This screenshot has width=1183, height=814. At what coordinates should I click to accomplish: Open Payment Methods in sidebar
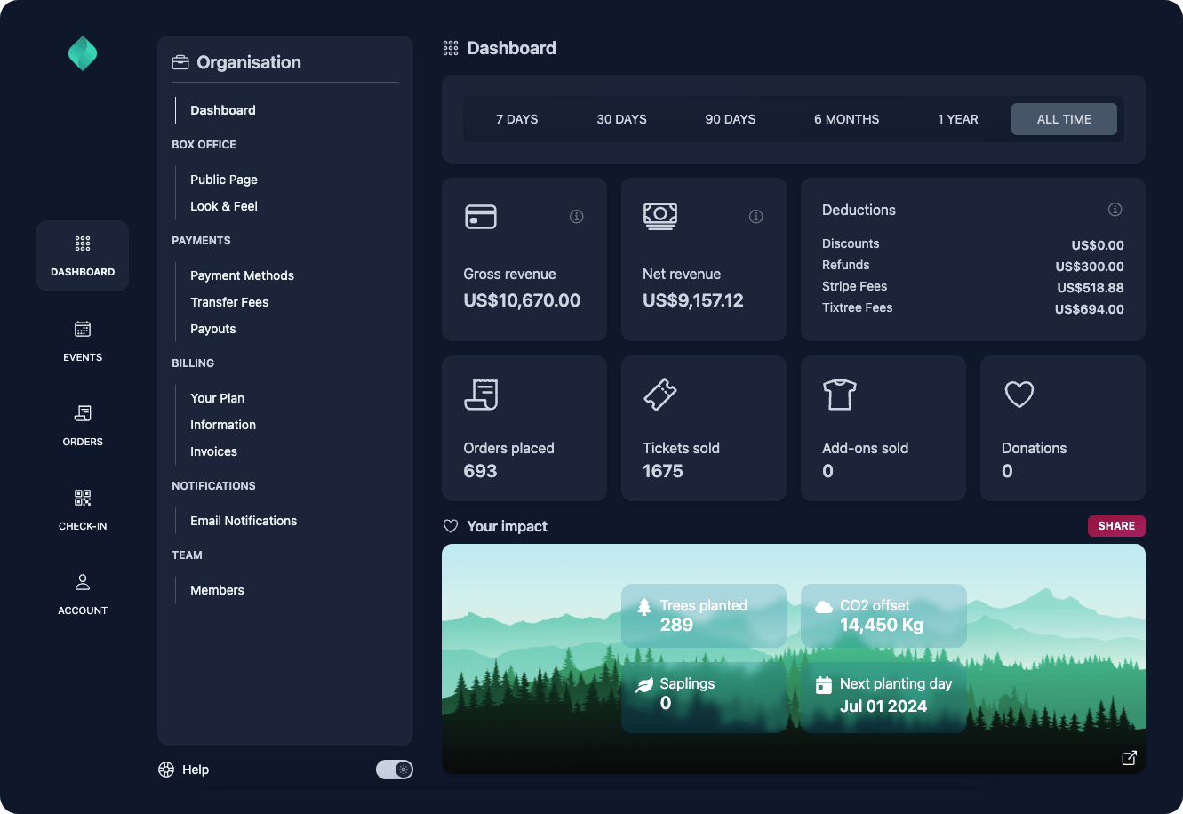point(242,275)
